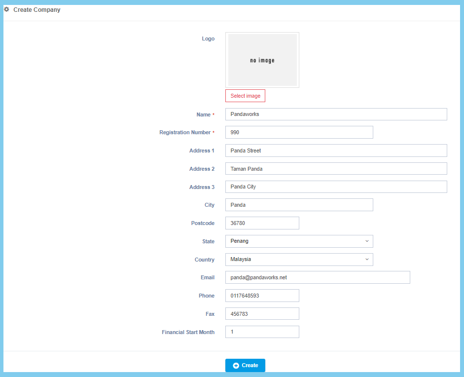
Task: Click the Postcode field showing 36780
Action: tap(262, 223)
